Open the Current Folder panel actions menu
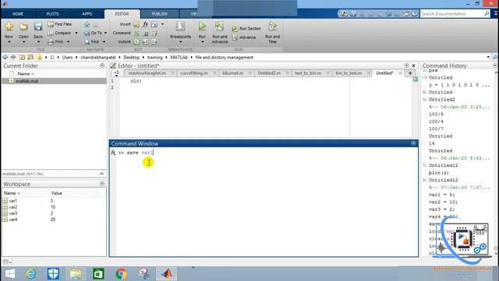This screenshot has height=281, width=499. [x=102, y=66]
